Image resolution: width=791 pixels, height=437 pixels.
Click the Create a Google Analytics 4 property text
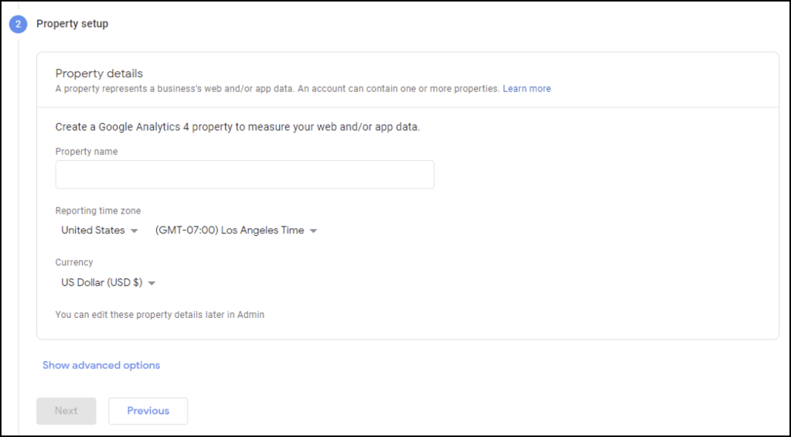coord(237,127)
